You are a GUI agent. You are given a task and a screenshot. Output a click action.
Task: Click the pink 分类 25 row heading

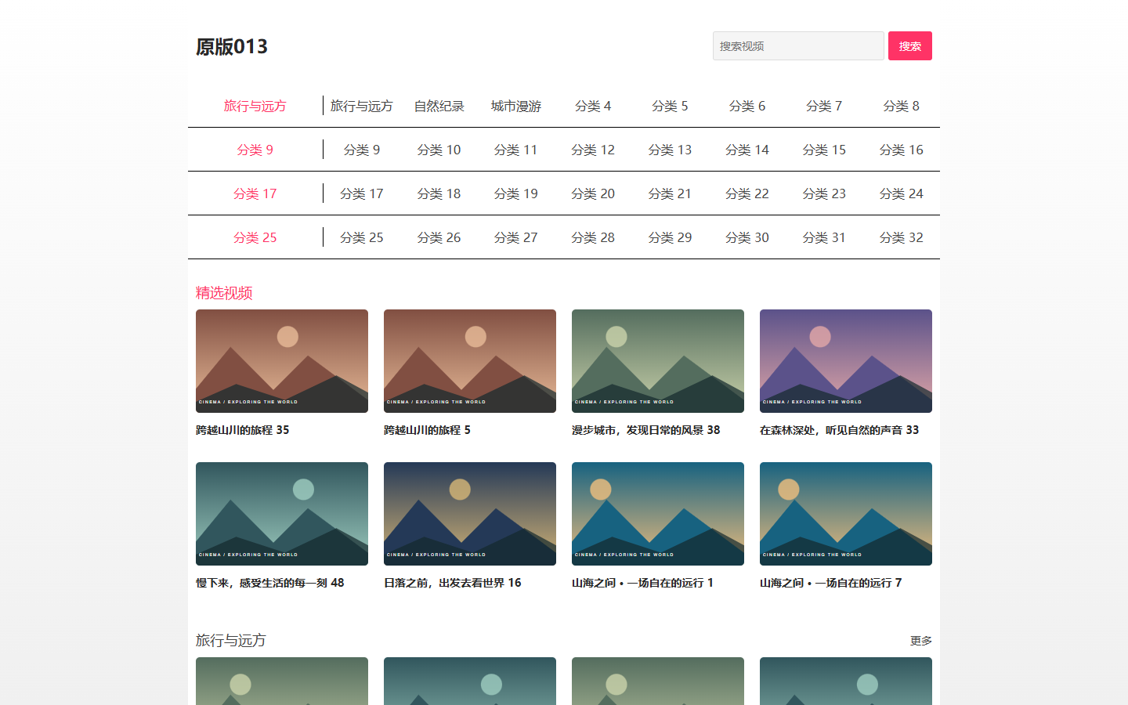point(255,237)
